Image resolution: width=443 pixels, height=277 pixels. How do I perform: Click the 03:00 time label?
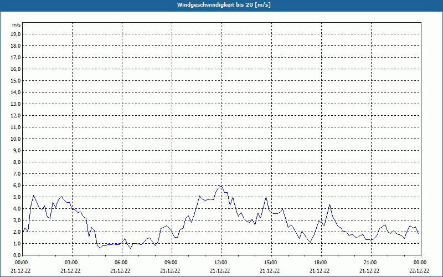click(73, 263)
